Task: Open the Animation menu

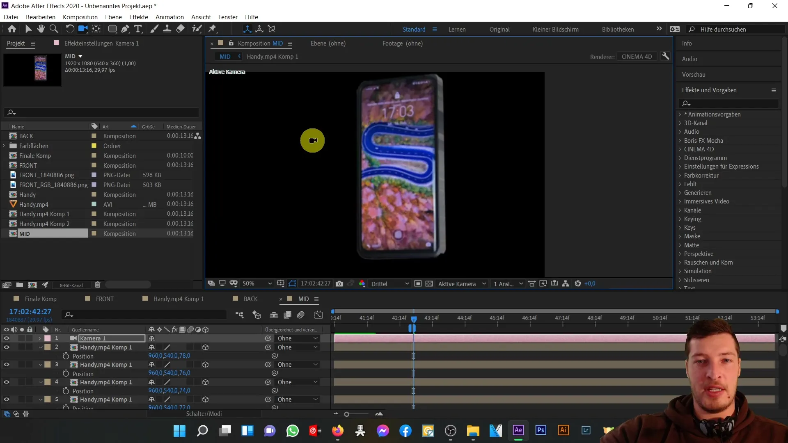Action: pos(170,17)
